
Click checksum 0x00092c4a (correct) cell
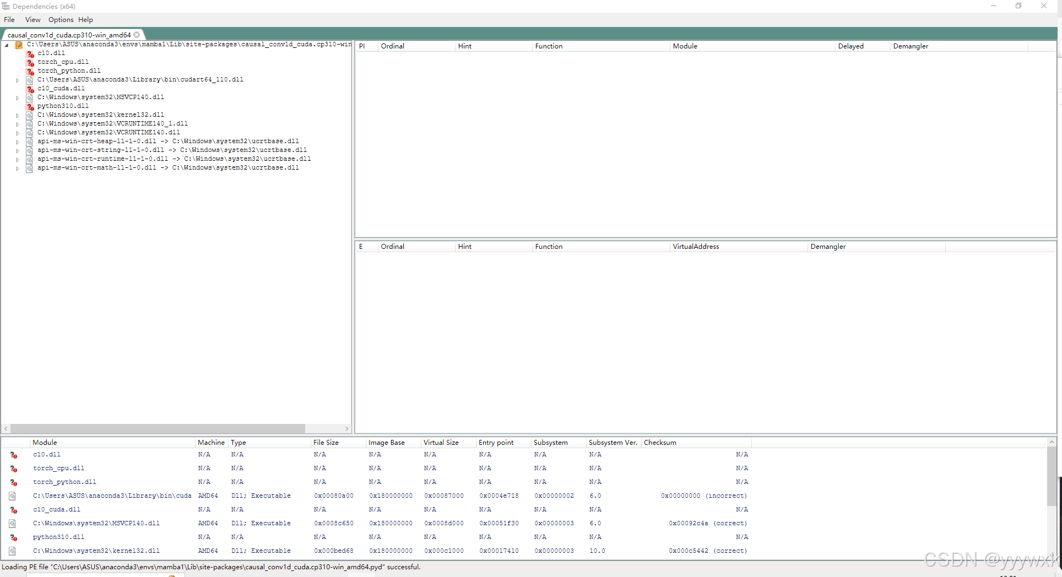(x=708, y=524)
